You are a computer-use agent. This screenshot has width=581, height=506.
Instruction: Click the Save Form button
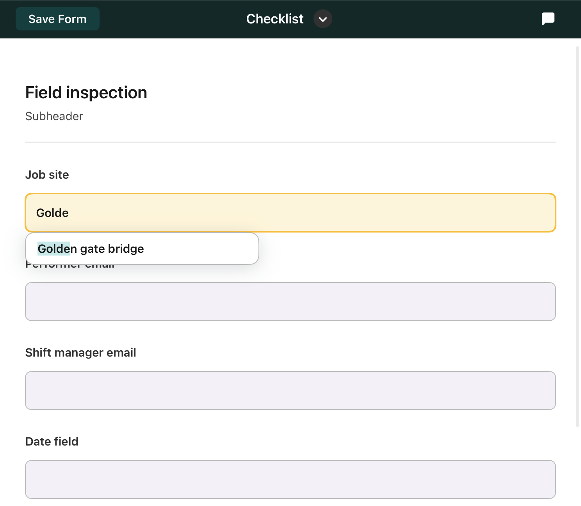pyautogui.click(x=57, y=19)
